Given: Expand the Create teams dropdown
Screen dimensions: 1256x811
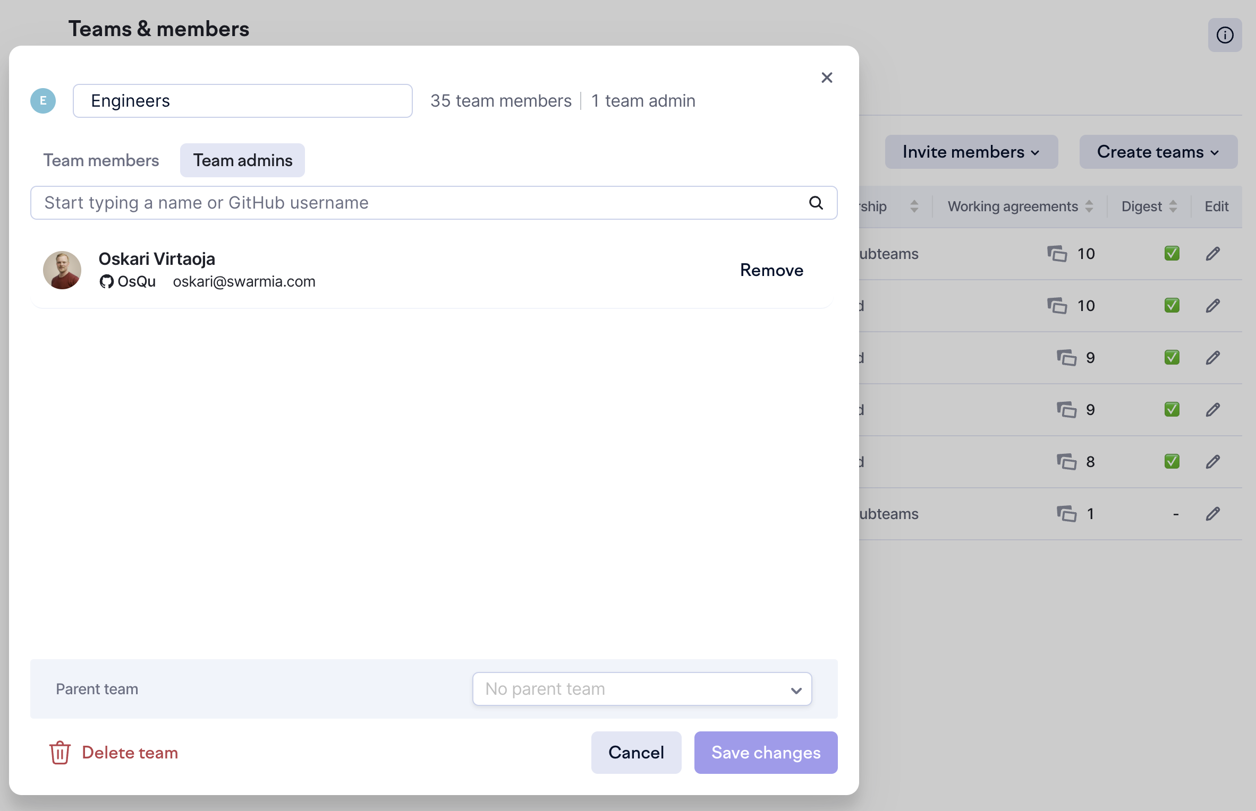Looking at the screenshot, I should point(1158,152).
